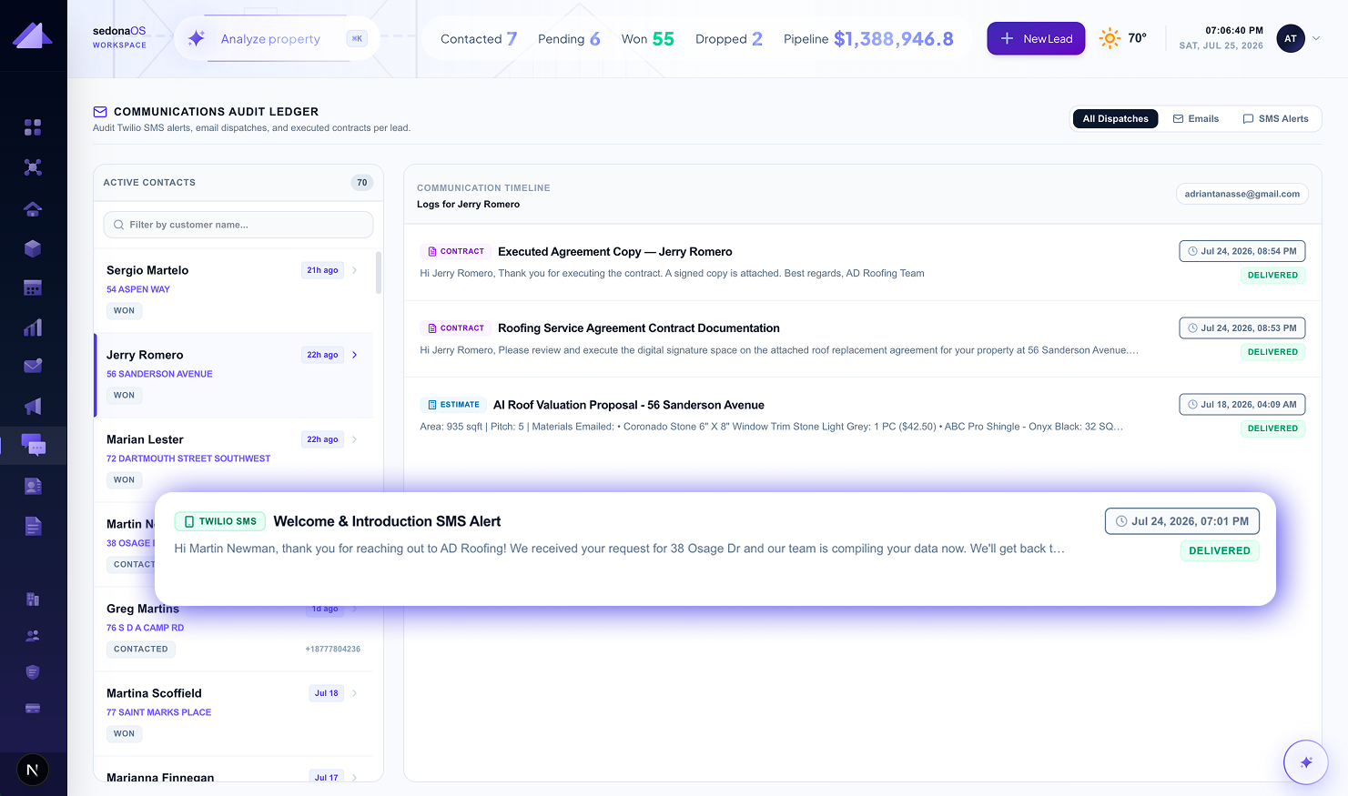Open the network nodes icon in sidebar

[33, 167]
